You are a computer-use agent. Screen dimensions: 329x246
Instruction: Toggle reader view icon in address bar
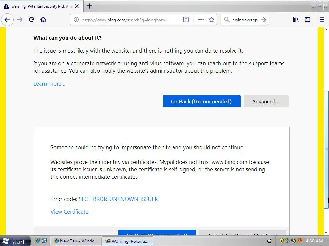[x=186, y=20]
